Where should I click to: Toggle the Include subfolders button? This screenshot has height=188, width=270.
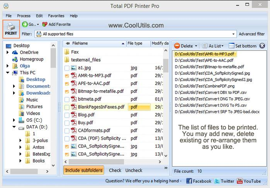pyautogui.click(x=84, y=170)
